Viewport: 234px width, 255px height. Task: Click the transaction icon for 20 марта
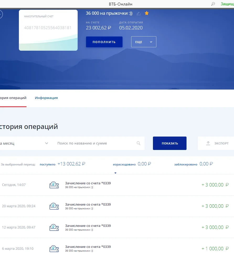tap(54, 206)
